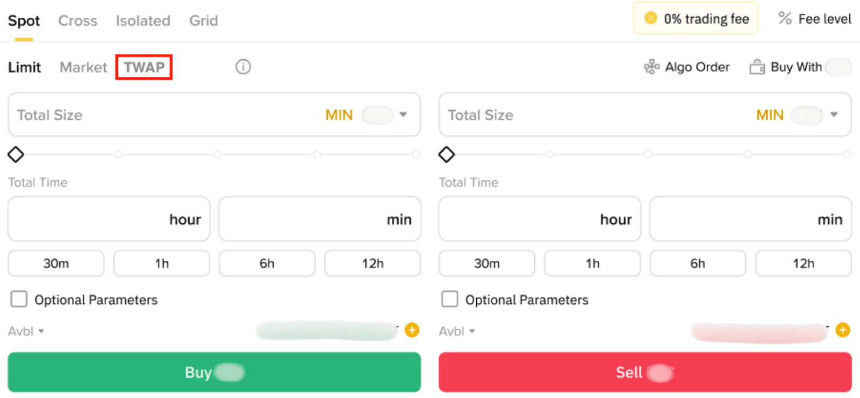The image size is (860, 398).
Task: Open Algo Order via its icon
Action: pos(651,67)
